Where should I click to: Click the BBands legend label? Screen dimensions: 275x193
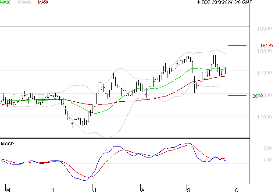coord(25,2)
